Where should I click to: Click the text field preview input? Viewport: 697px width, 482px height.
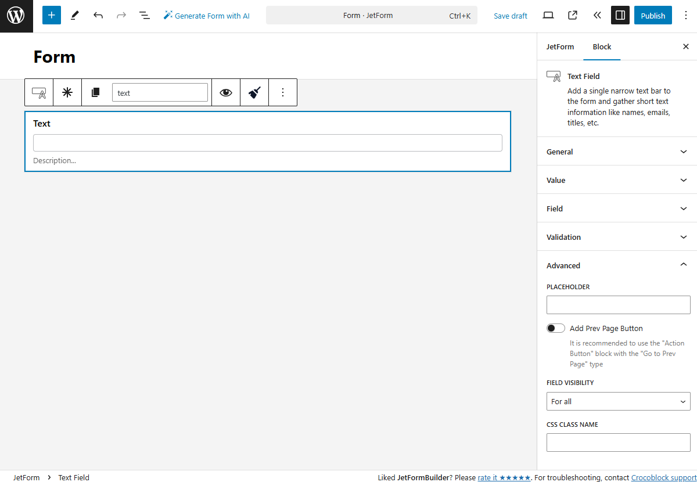tap(268, 143)
